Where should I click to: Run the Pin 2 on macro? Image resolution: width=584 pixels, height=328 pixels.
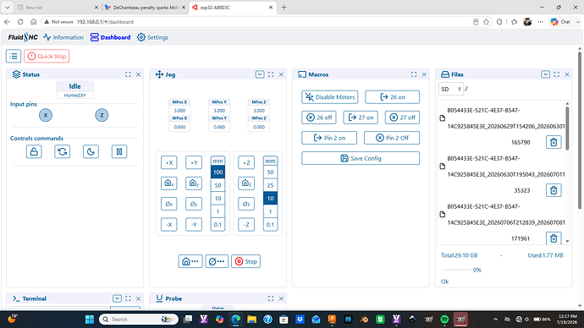tap(329, 138)
